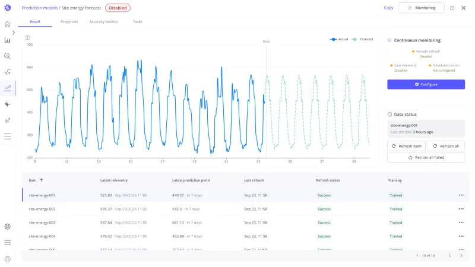Open the anomaly detection pulse icon

coord(8,104)
